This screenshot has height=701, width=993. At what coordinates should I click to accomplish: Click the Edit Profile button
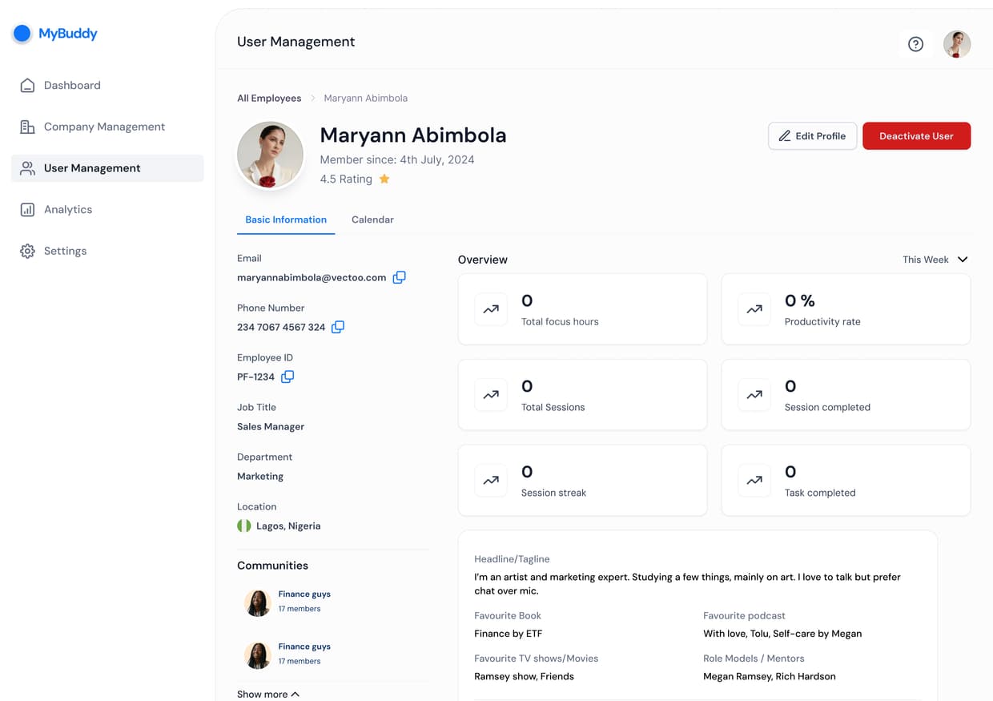coord(812,136)
